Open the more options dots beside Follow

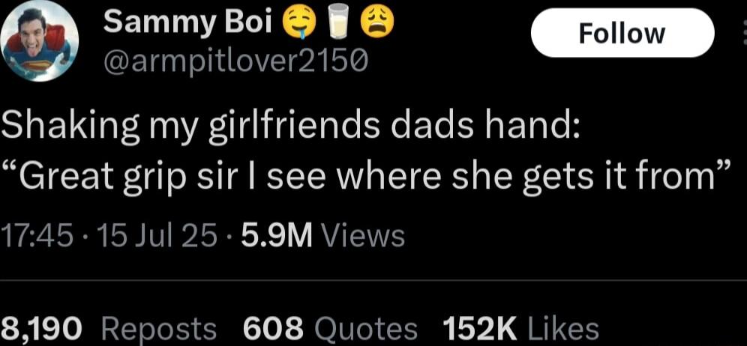[744, 34]
